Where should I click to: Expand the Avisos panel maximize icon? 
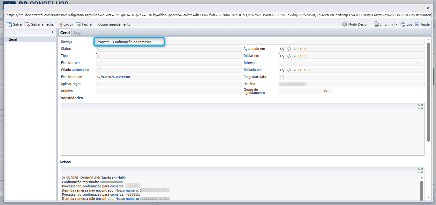(x=420, y=170)
